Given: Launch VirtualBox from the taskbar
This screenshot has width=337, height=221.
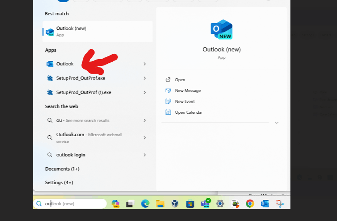Looking at the screenshot, I should pos(175,203).
